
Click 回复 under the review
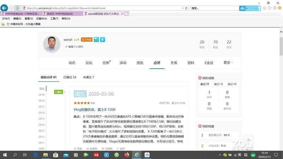(x=78, y=149)
